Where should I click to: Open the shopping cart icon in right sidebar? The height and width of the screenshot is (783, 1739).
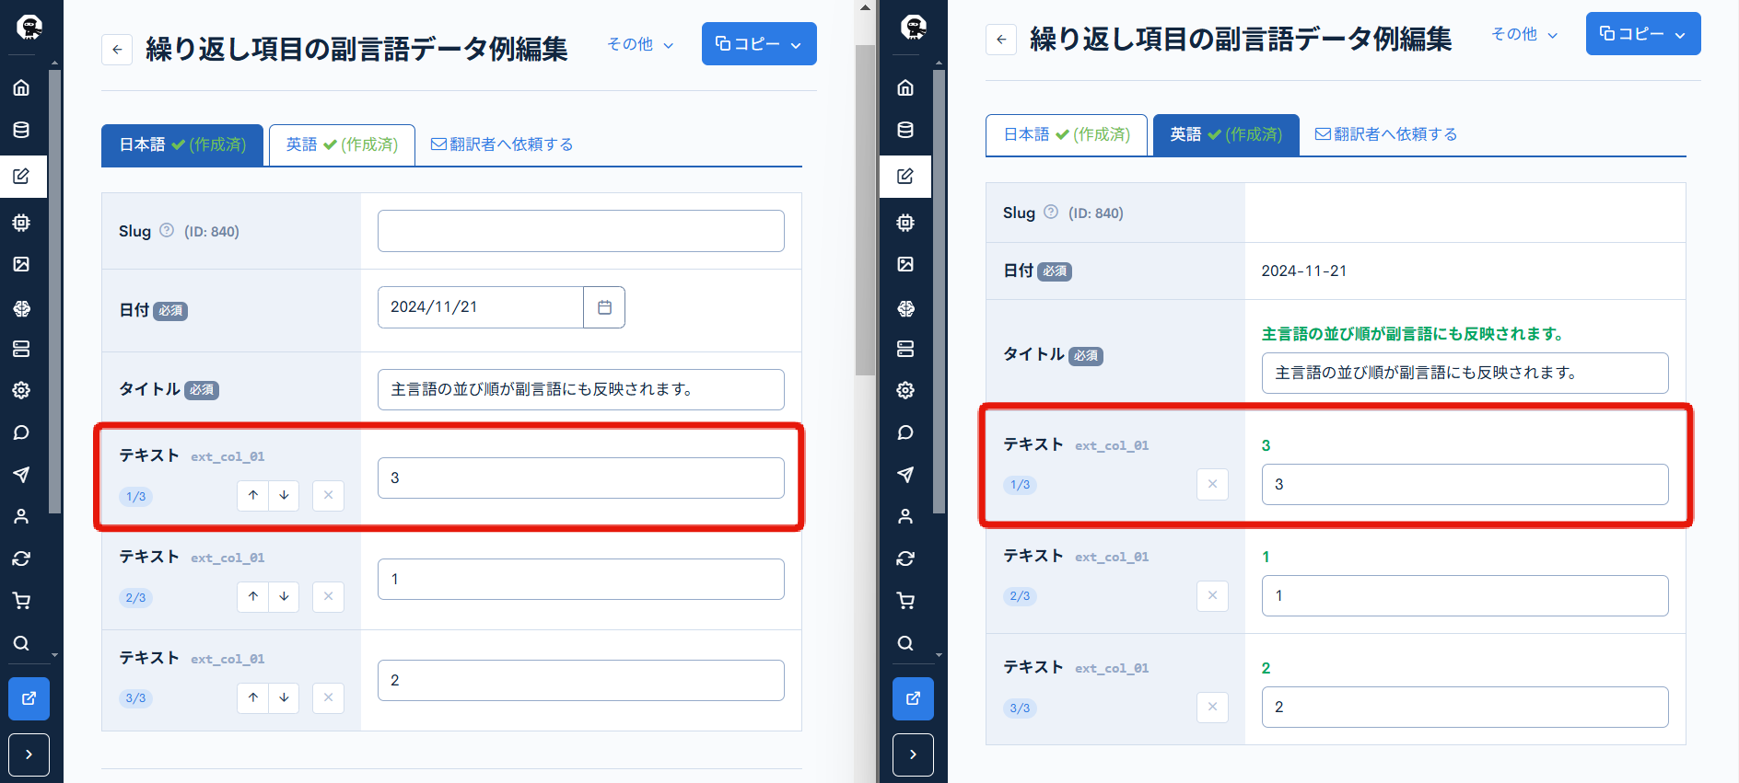(x=905, y=601)
